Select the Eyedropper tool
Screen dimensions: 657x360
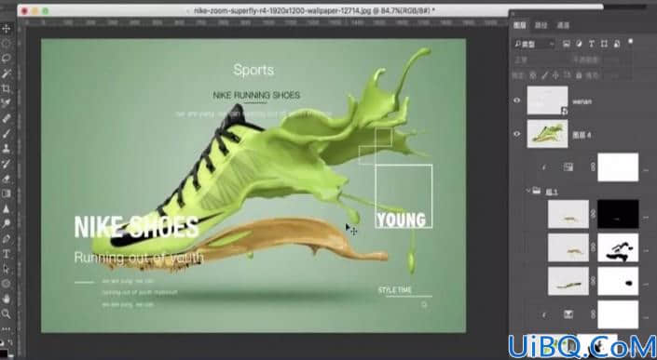point(7,103)
